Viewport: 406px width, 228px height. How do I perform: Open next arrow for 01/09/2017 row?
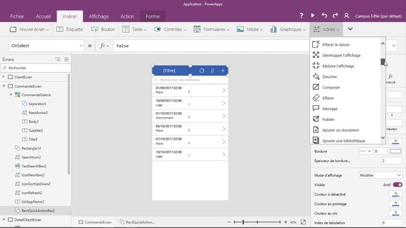coord(224,91)
